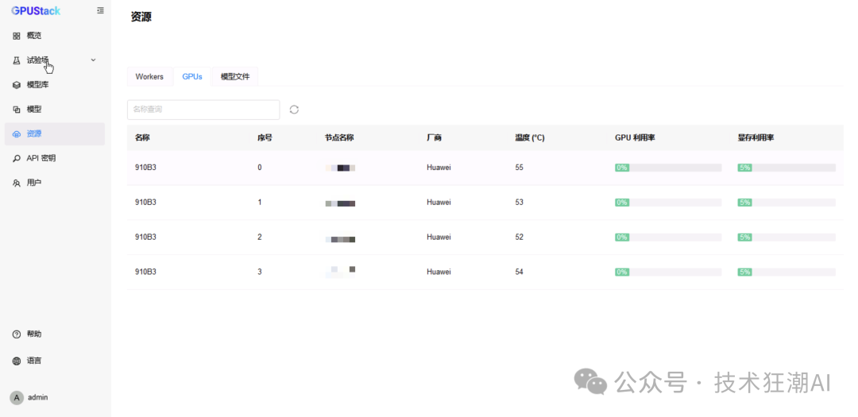The height and width of the screenshot is (417, 858).
Task: Click the 用户 people icon
Action: 17,183
